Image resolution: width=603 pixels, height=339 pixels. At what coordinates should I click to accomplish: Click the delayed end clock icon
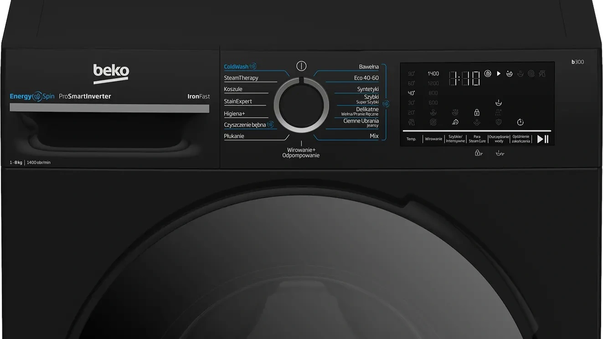521,122
